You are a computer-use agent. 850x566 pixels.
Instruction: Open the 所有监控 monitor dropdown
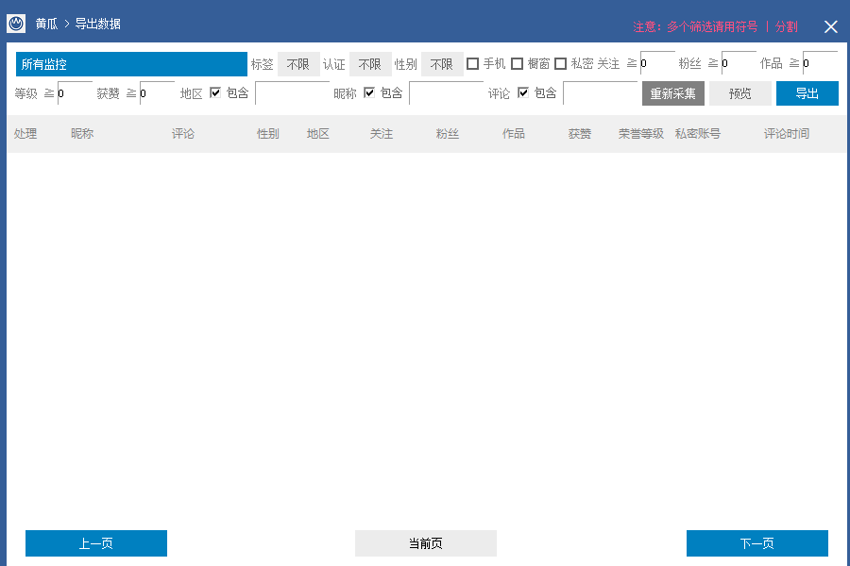(131, 64)
